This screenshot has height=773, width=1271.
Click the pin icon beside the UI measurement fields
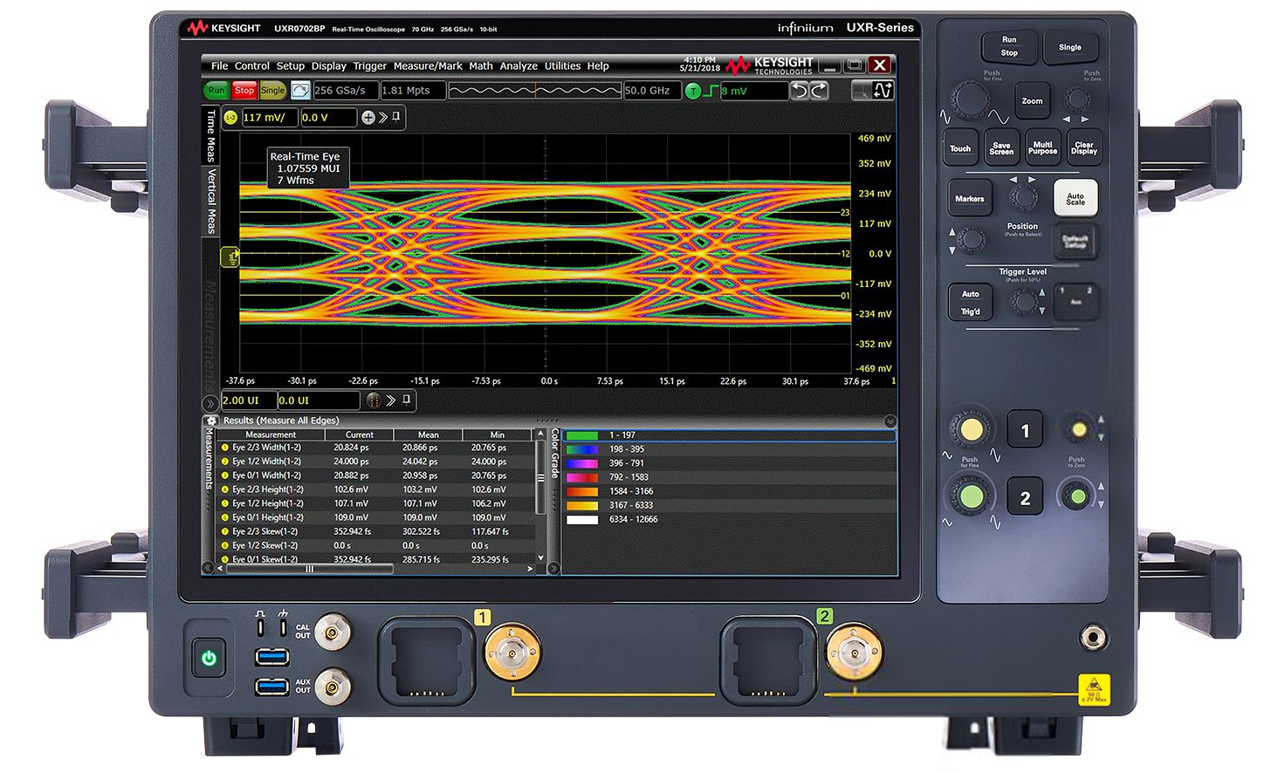coord(406,400)
